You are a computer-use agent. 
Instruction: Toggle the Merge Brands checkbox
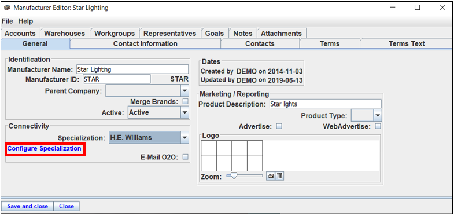point(185,101)
